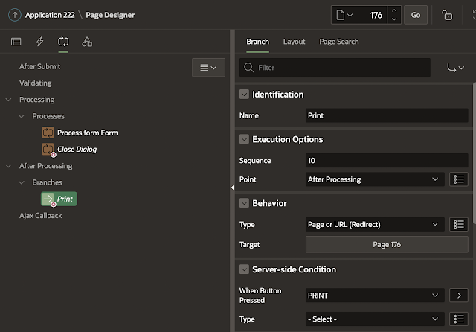Viewport: 476px width, 332px height.
Task: Click the property Filter search field
Action: pos(342,68)
